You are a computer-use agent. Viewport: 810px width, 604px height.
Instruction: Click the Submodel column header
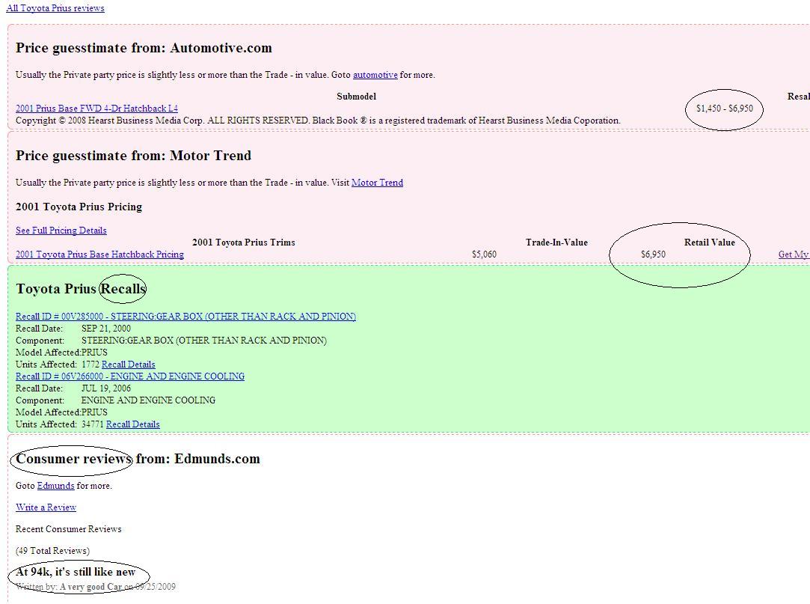357,97
